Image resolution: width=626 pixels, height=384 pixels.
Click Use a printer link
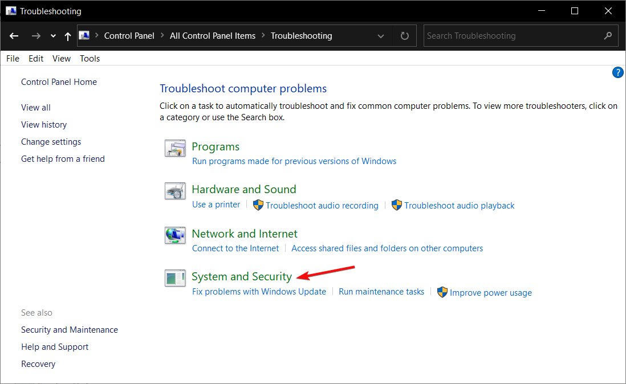point(217,205)
